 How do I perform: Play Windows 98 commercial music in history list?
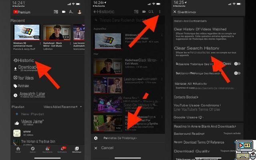coord(108,41)
